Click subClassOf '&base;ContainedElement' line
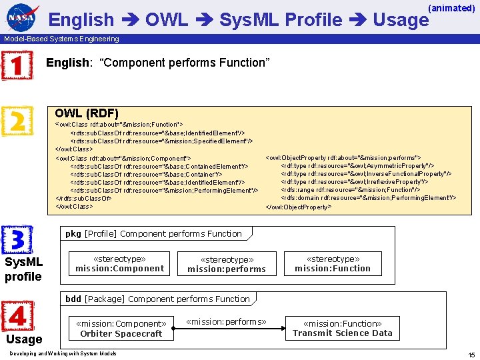The image size is (480, 360). (159, 167)
